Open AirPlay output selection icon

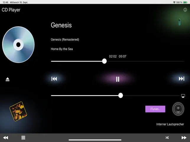[x=183, y=96]
